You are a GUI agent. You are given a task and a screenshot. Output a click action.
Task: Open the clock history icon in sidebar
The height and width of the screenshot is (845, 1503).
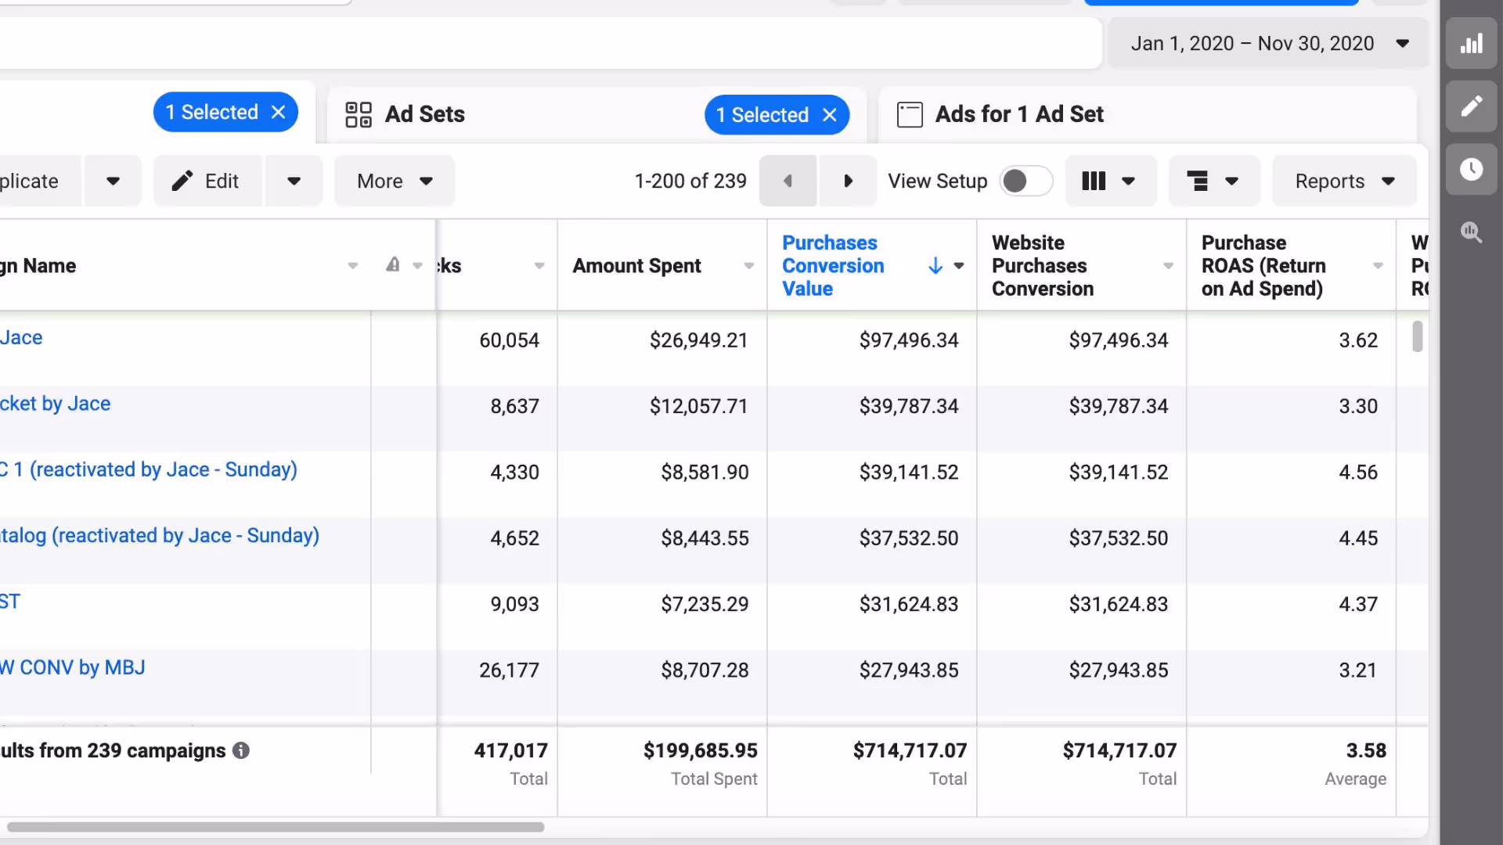tap(1471, 169)
